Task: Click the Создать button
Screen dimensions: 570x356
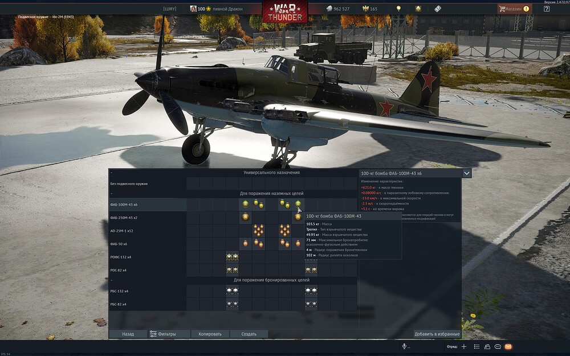Action: [249, 334]
